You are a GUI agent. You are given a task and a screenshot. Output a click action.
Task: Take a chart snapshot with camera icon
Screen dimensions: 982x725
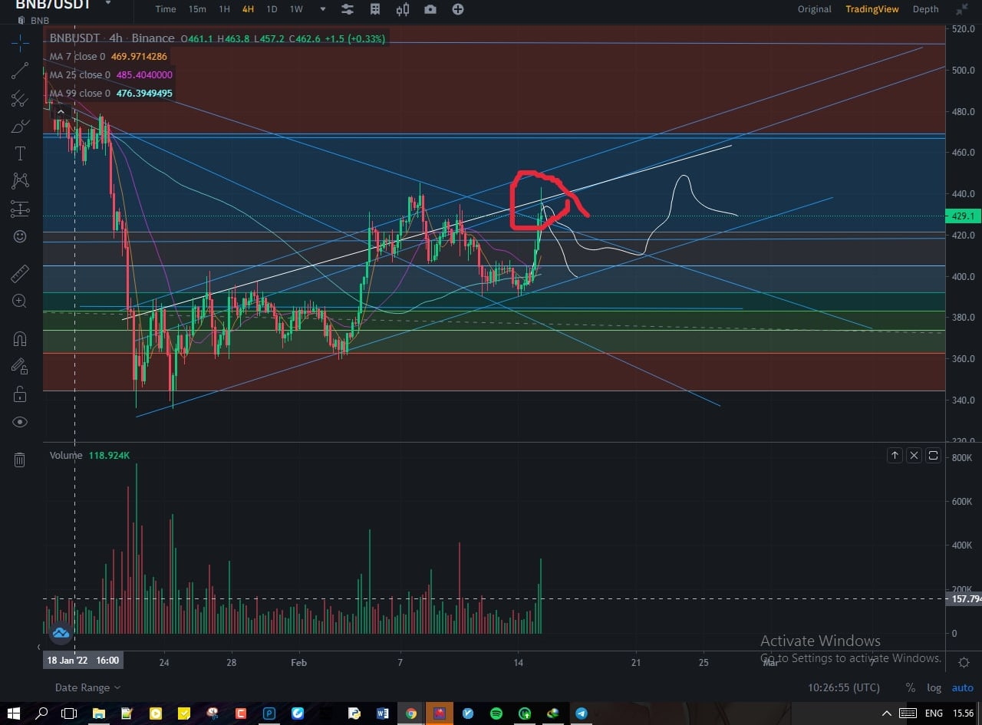click(x=430, y=9)
